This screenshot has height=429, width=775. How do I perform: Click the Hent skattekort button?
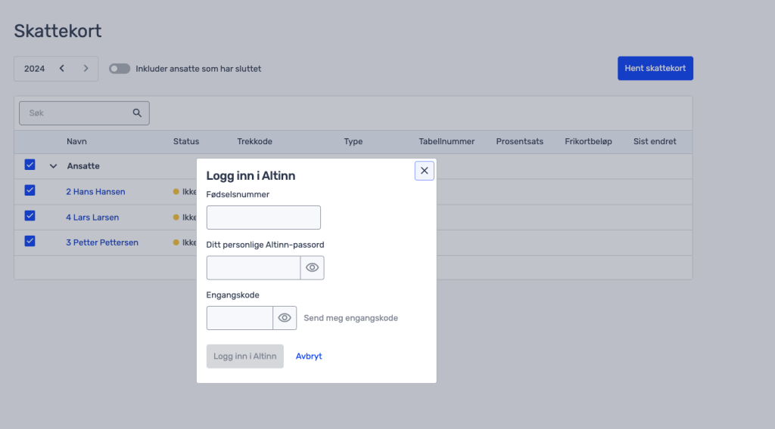coord(655,68)
